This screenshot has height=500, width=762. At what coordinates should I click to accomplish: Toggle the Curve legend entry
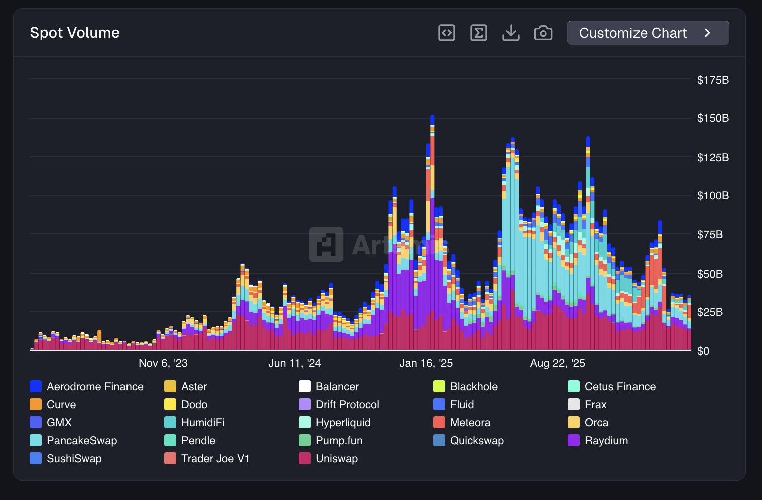53,404
